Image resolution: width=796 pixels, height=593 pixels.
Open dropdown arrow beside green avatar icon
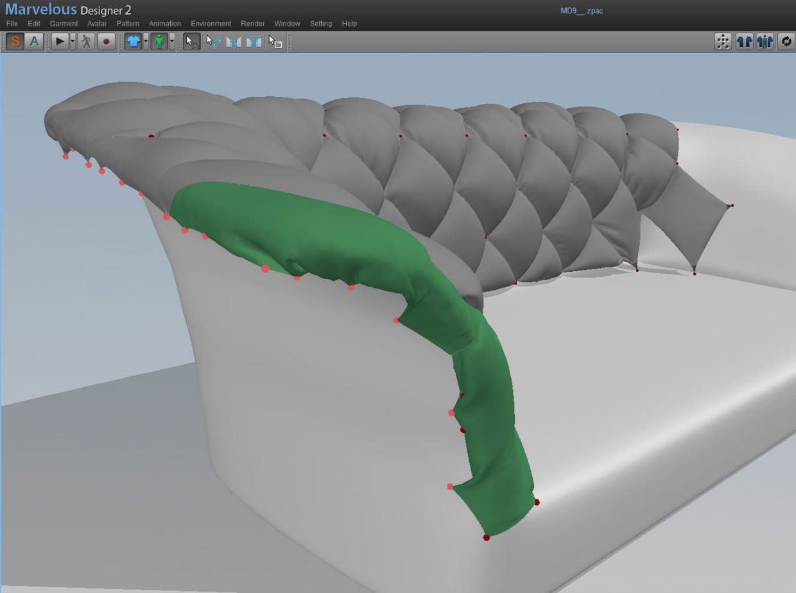click(172, 42)
